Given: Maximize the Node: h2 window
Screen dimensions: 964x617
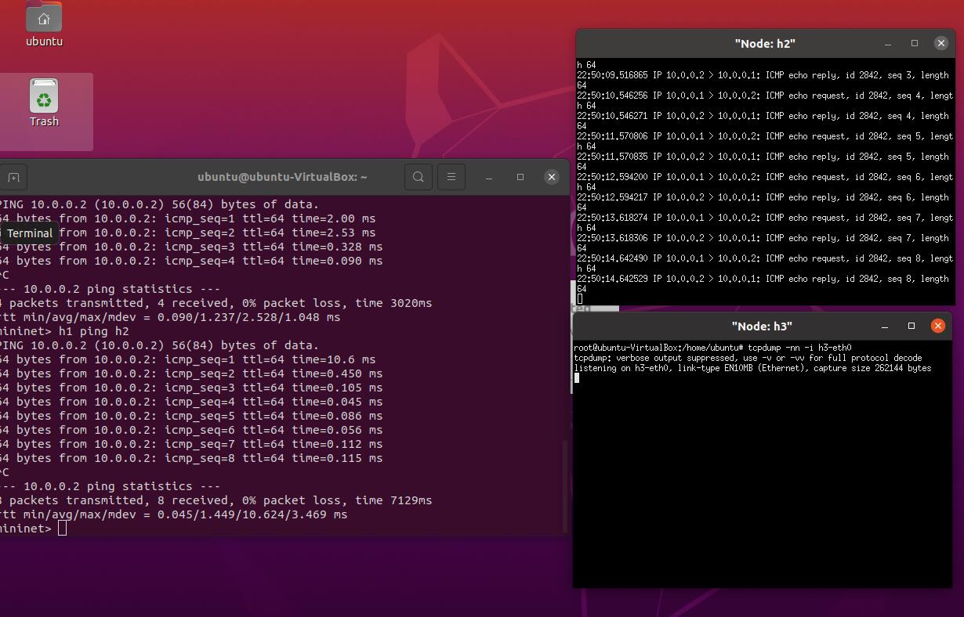Looking at the screenshot, I should (x=915, y=43).
